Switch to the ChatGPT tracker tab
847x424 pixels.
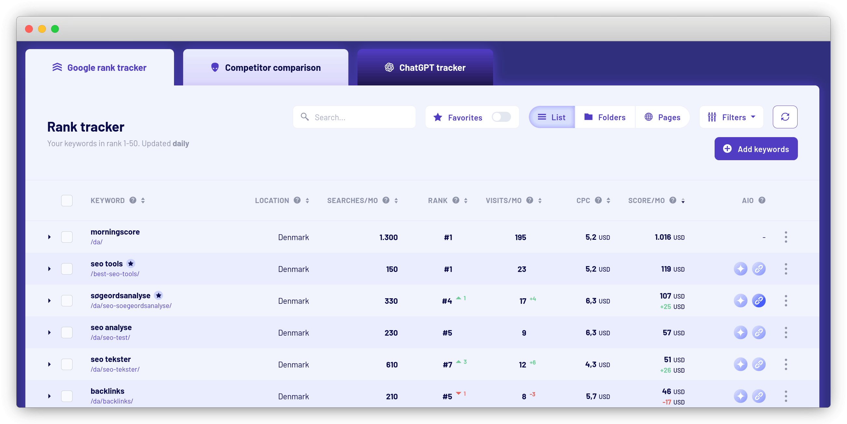click(425, 67)
